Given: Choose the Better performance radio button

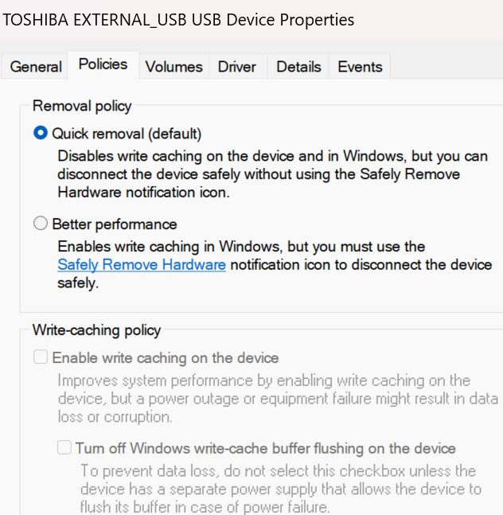Looking at the screenshot, I should (41, 224).
